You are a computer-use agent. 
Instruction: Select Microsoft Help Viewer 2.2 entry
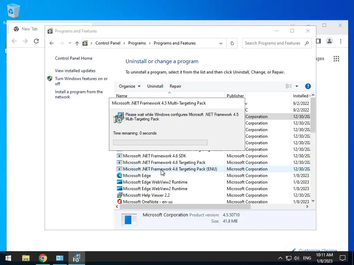coord(146,195)
